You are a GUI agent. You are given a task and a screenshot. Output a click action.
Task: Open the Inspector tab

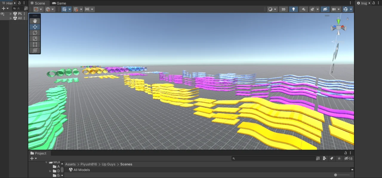tap(363, 3)
